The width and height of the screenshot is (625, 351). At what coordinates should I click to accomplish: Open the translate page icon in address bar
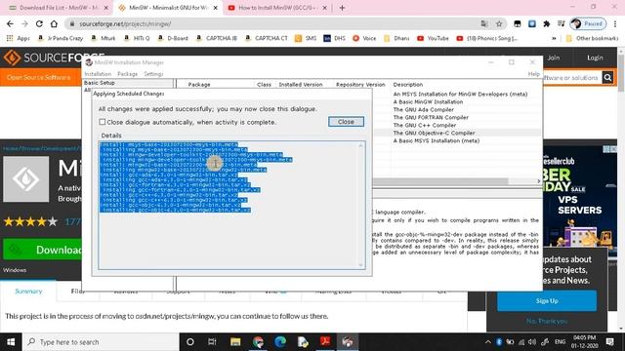484,23
